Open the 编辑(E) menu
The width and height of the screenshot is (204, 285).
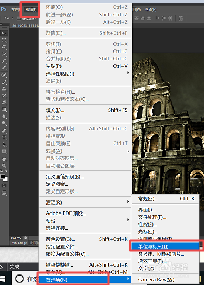point(31,9)
